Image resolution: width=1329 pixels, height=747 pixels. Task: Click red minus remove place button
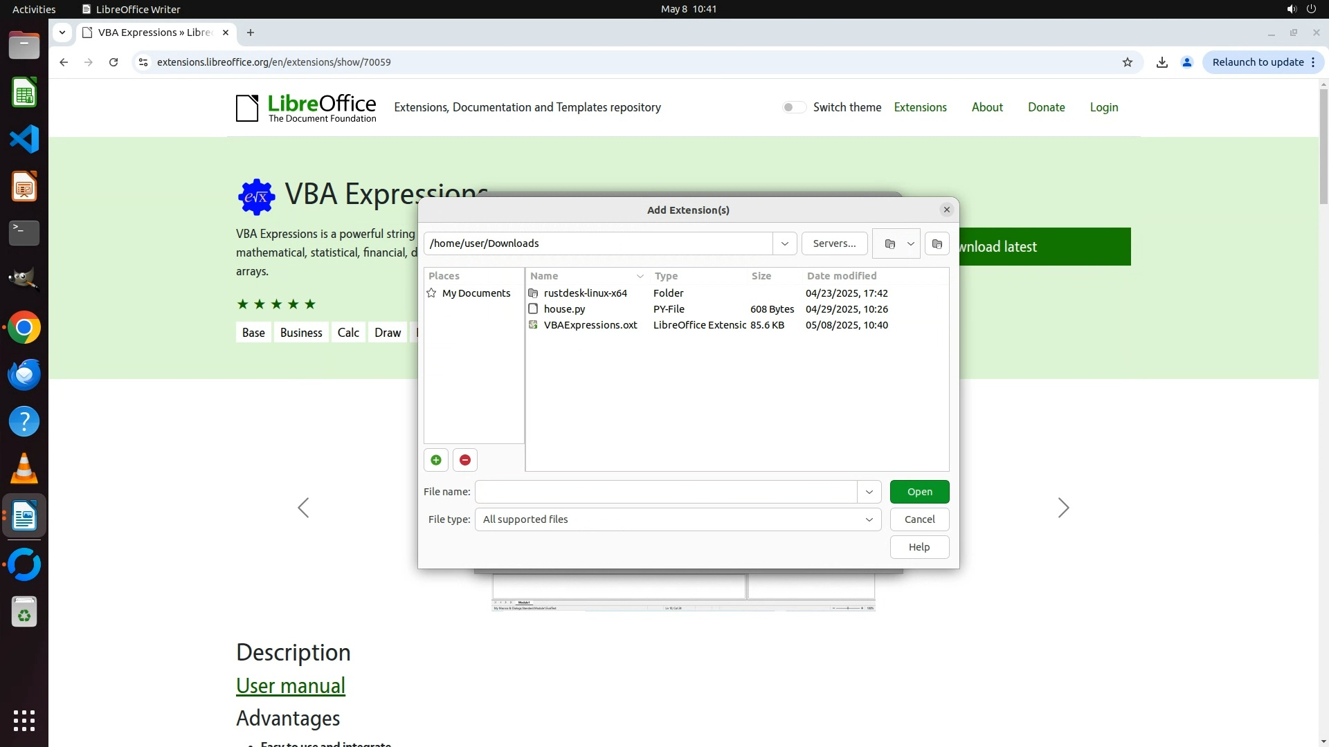[465, 460]
